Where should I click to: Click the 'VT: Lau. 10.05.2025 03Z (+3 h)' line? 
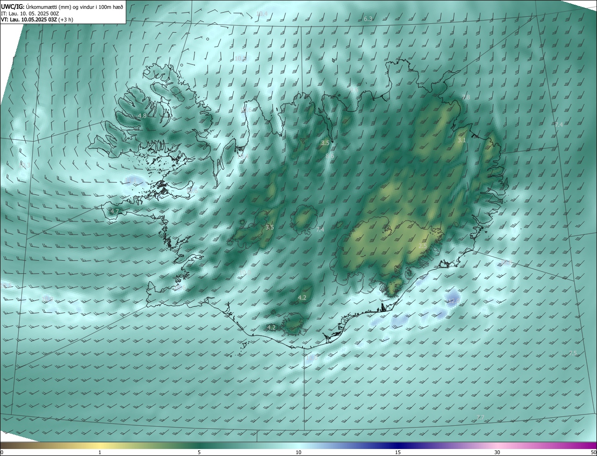(37, 20)
